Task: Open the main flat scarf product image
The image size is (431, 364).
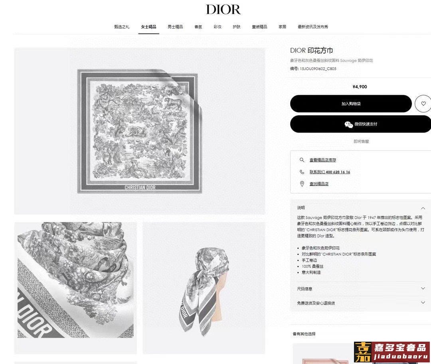Action: click(140, 131)
